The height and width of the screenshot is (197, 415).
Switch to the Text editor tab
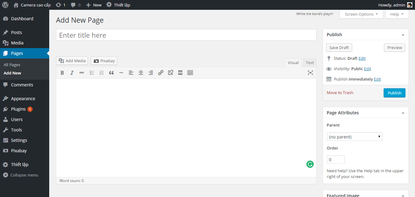[310, 63]
